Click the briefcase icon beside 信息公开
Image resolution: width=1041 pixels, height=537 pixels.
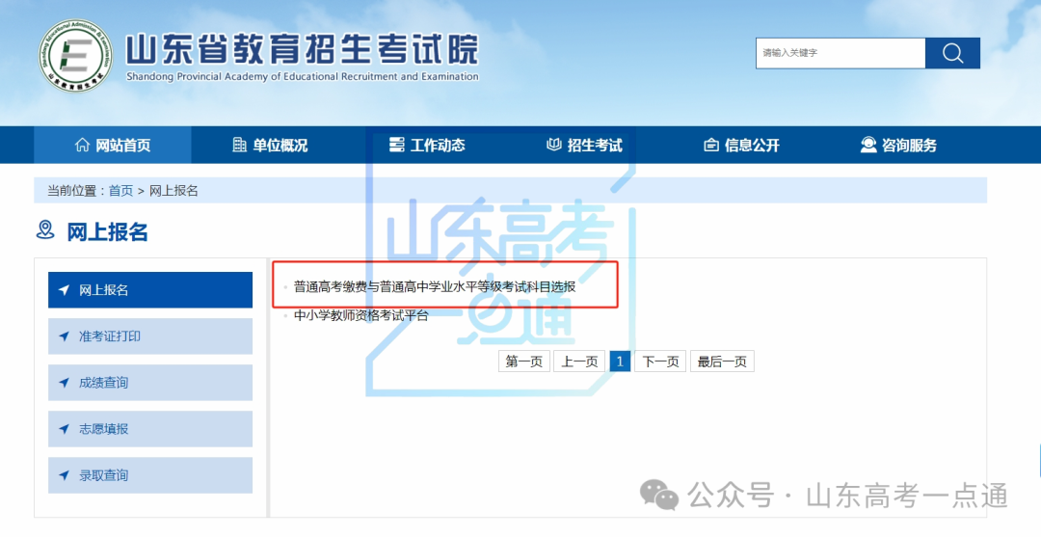coord(711,146)
